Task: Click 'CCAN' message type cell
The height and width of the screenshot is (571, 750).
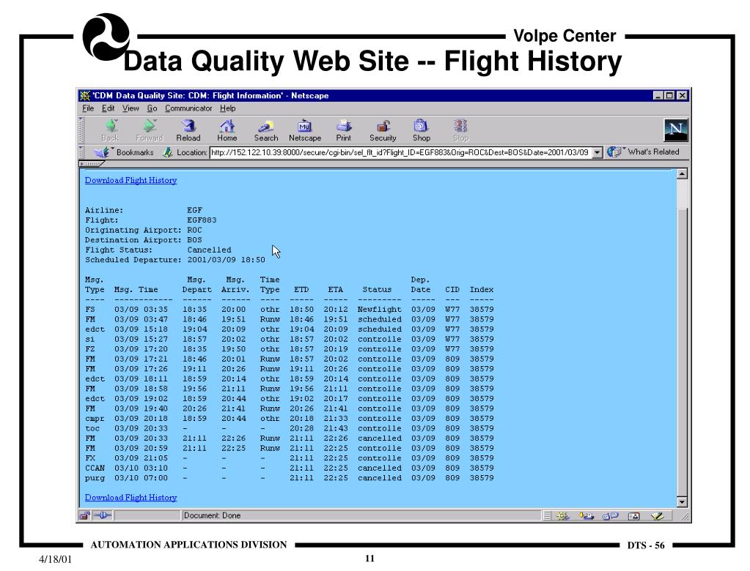Action: point(95,468)
